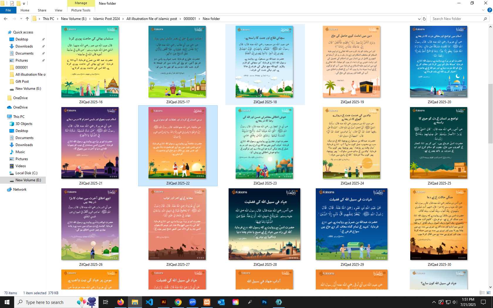Screen dimensions: 493x308
Task: Expand the address bar history dropdown
Action: click(419, 19)
